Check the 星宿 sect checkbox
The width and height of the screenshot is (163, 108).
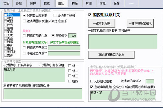point(5,32)
